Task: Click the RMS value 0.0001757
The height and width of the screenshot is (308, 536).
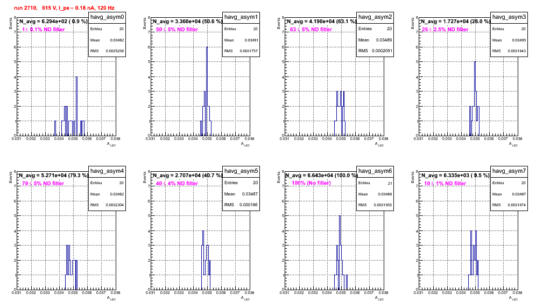Action: [249, 51]
